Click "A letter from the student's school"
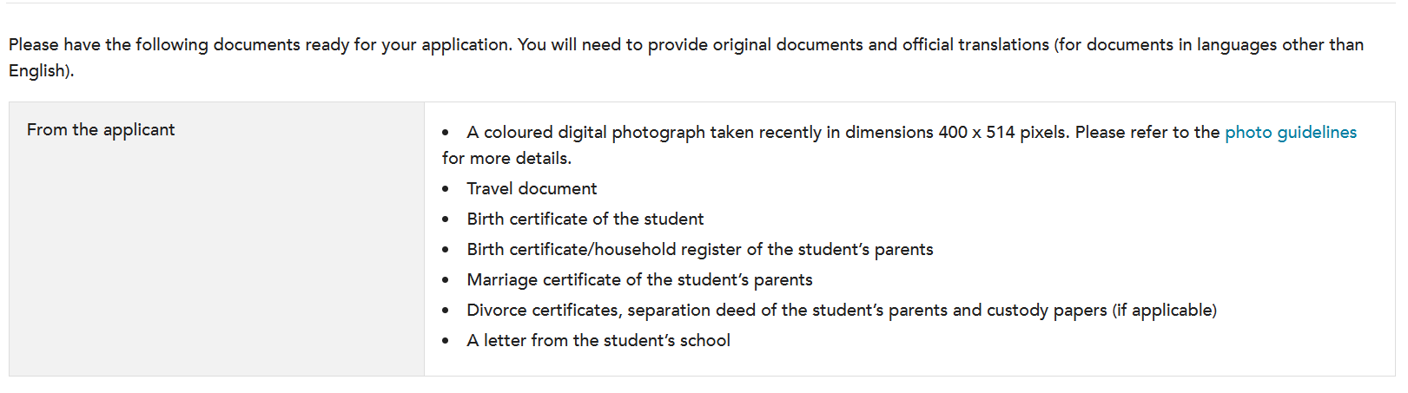This screenshot has width=1408, height=393. [598, 340]
